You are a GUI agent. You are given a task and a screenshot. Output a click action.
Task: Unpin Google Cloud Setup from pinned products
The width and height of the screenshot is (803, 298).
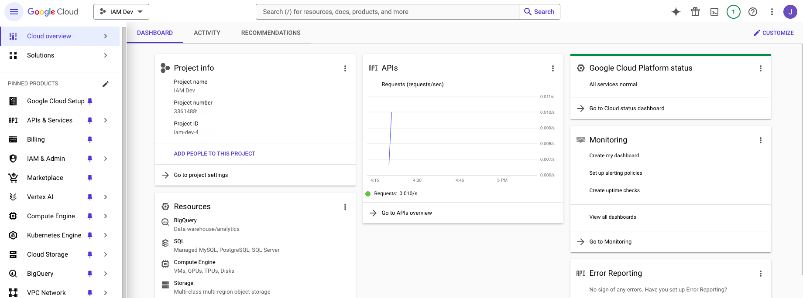[90, 101]
